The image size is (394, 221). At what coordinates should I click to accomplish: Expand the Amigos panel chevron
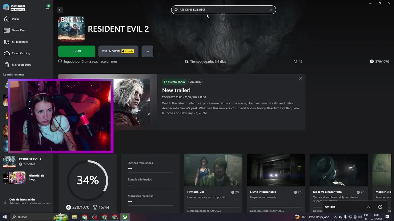(x=369, y=207)
